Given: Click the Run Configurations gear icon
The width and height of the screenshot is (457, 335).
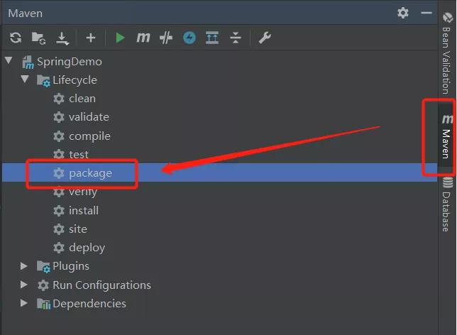Looking at the screenshot, I should (x=43, y=285).
